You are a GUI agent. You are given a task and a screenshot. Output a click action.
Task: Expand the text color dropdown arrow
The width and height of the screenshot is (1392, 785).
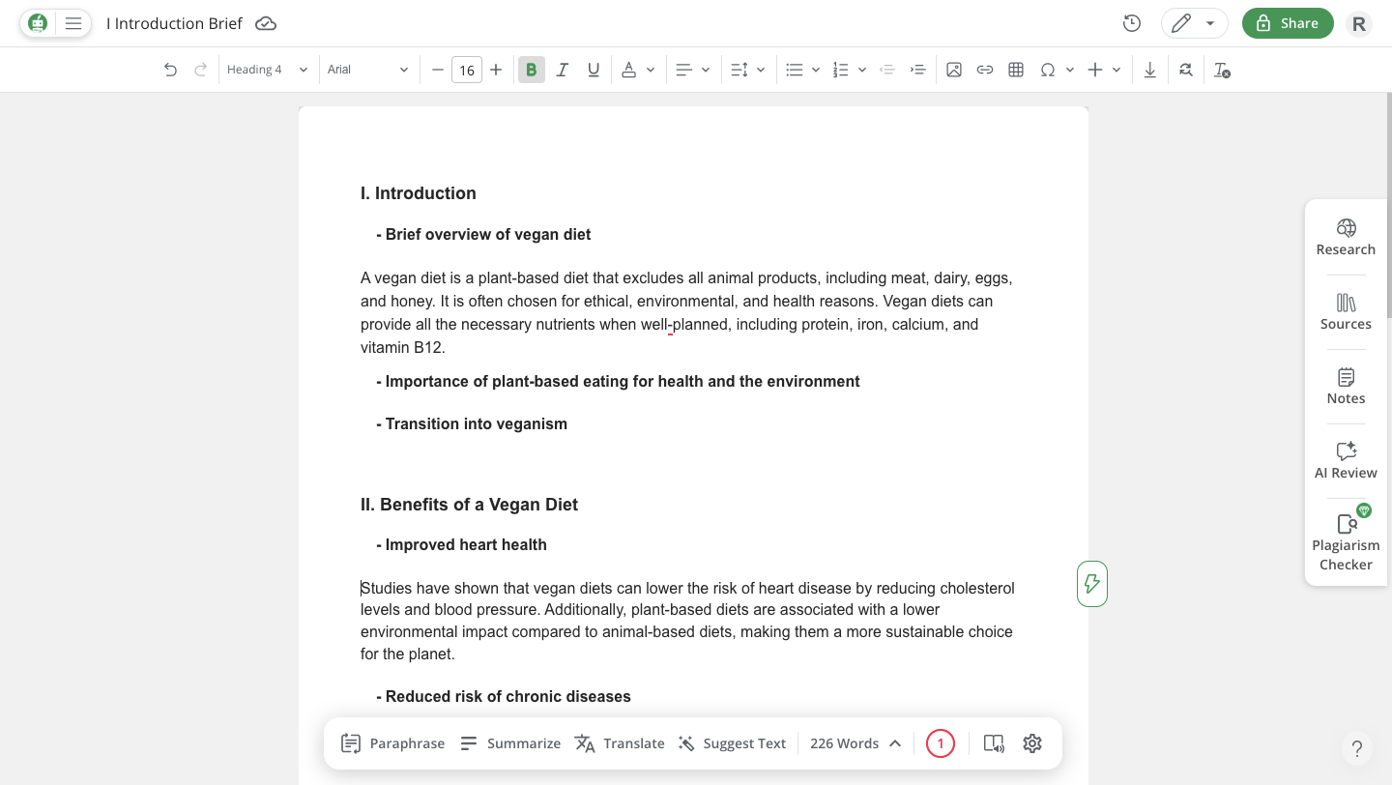[x=651, y=70]
